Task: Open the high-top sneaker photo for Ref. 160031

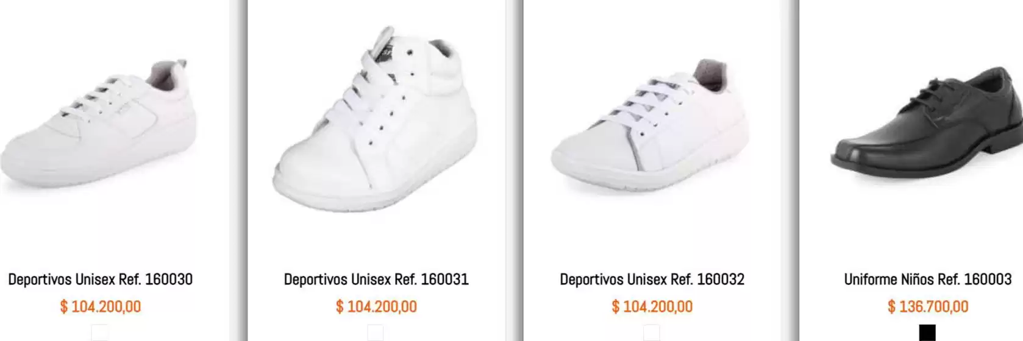Action: [x=376, y=122]
